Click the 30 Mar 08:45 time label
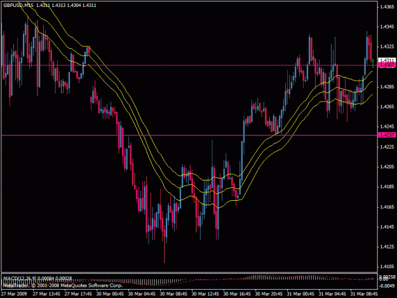 coord(173,294)
